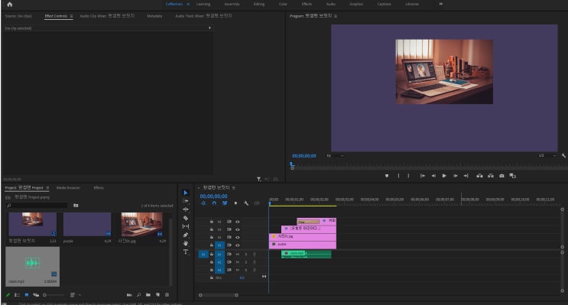The width and height of the screenshot is (568, 305).
Task: Open timeline display settings wrench
Action: coord(246,203)
